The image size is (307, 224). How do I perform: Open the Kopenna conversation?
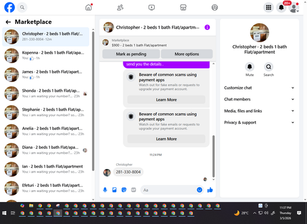[x=45, y=56]
